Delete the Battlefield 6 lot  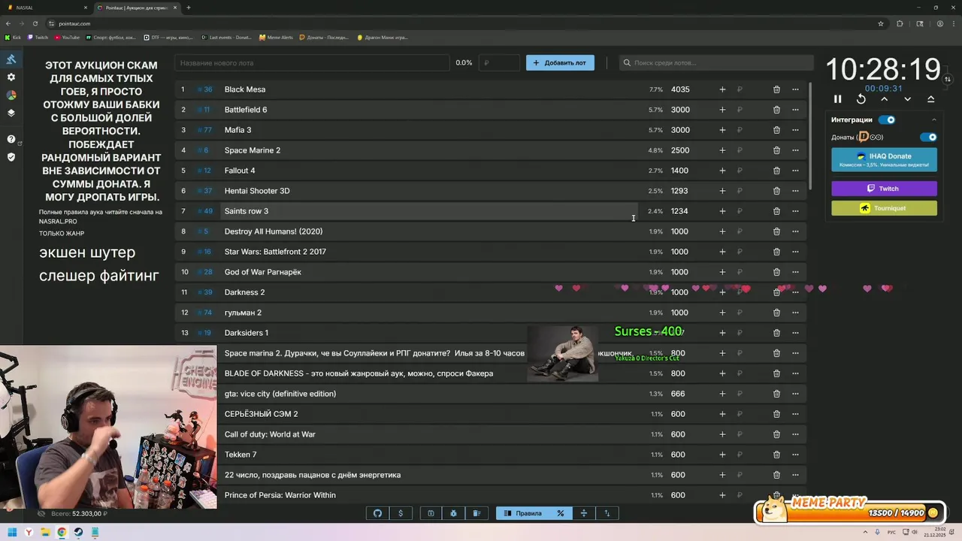[776, 110]
